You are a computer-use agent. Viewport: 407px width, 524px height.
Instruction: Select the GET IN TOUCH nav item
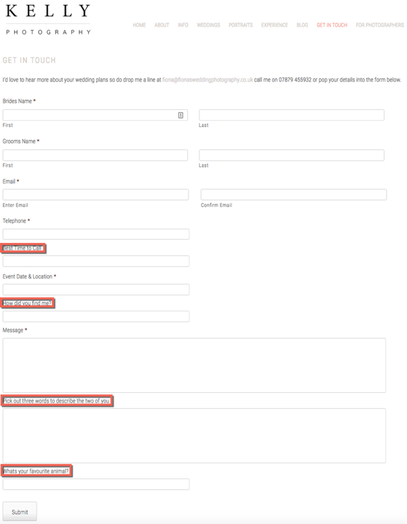(332, 25)
